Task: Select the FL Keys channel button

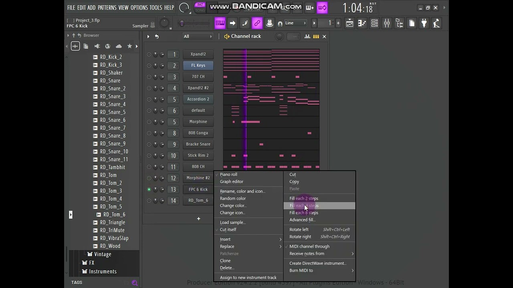Action: tap(198, 66)
